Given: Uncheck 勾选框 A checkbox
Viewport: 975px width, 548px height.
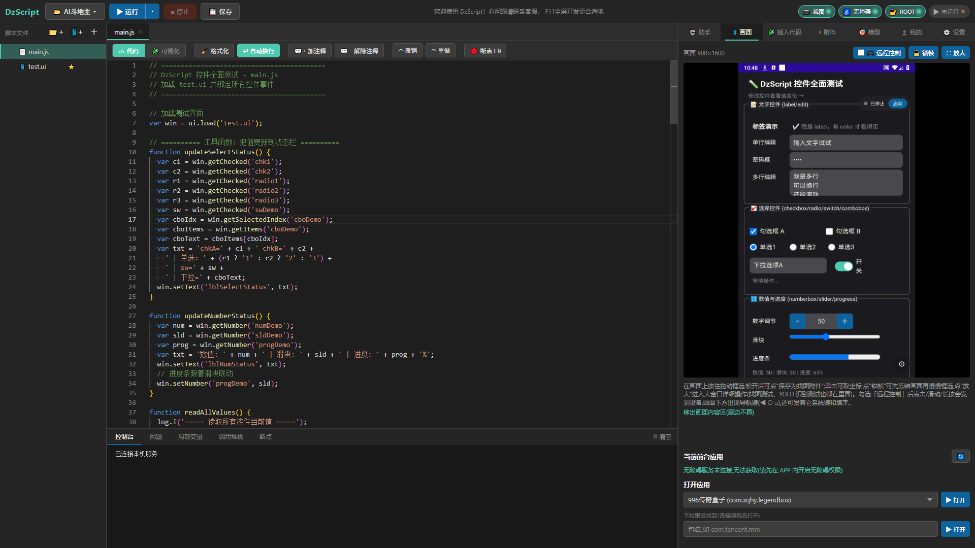Looking at the screenshot, I should pos(753,231).
